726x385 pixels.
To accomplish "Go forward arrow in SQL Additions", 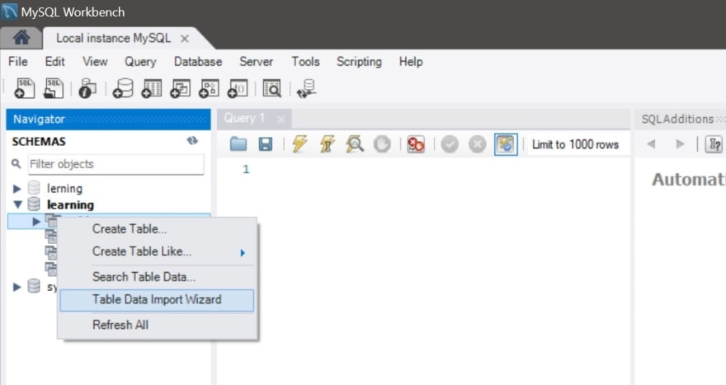I will point(680,144).
